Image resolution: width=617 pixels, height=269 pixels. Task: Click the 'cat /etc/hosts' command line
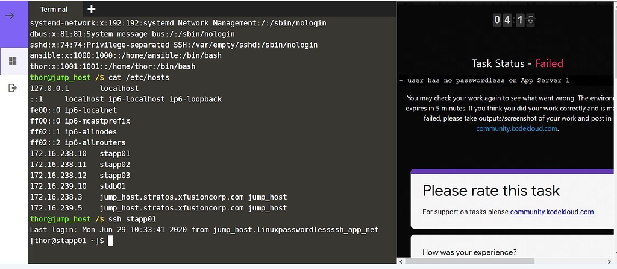pyautogui.click(x=141, y=77)
